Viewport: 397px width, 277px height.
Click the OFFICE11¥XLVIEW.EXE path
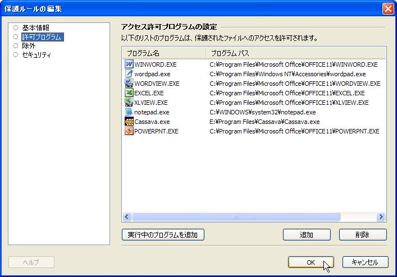click(289, 103)
